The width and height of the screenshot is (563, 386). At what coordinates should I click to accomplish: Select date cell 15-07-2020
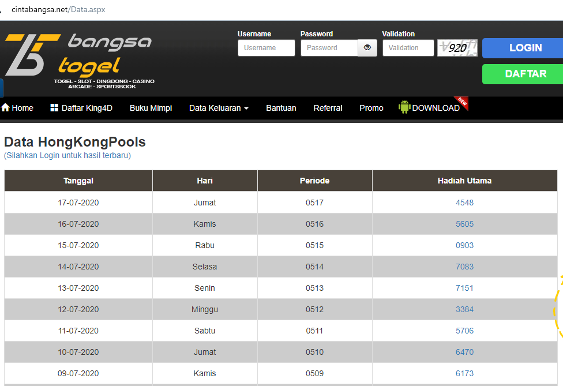pyautogui.click(x=78, y=245)
